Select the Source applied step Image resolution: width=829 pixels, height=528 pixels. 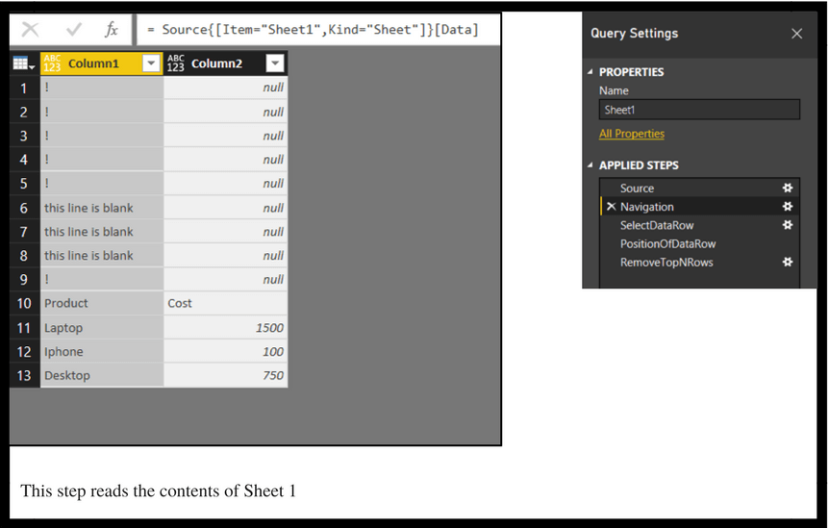[x=637, y=189]
